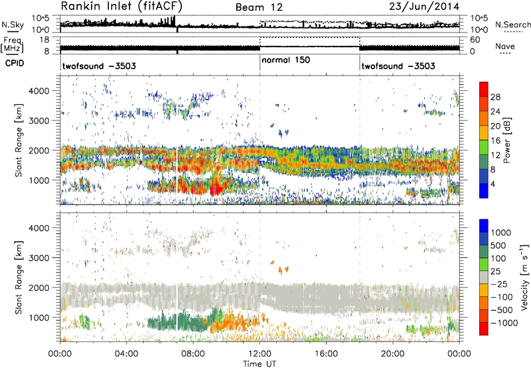The height and width of the screenshot is (368, 531).
Task: Click the '500' label on Velocity colorbar
Action: coord(498,245)
